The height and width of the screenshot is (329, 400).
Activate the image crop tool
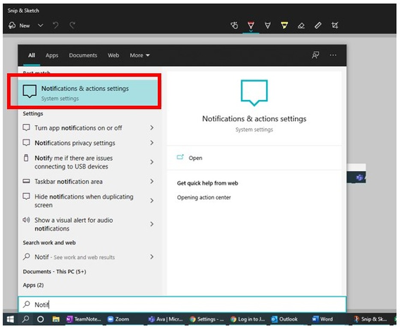tap(335, 25)
